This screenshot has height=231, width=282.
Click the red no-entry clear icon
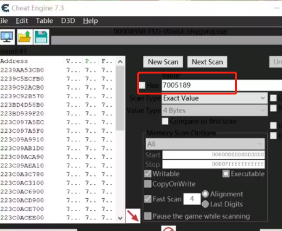168,229
